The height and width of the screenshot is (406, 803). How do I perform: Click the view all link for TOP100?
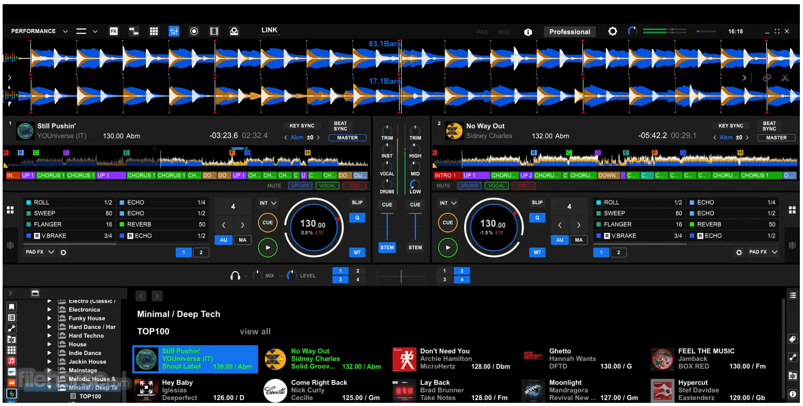pyautogui.click(x=255, y=332)
